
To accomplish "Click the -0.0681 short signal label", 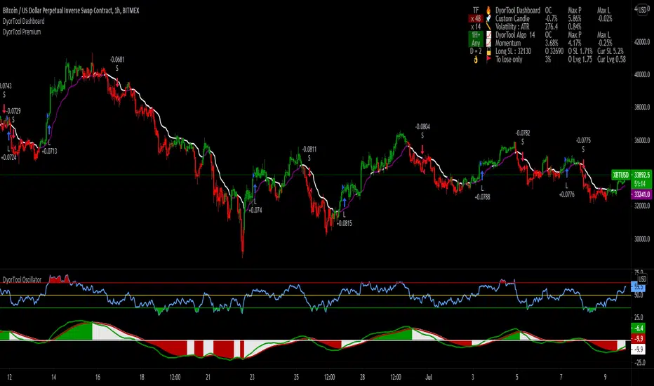I will pyautogui.click(x=116, y=60).
